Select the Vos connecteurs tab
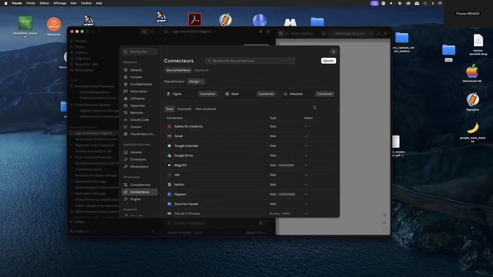The height and width of the screenshot is (277, 493). click(x=178, y=70)
